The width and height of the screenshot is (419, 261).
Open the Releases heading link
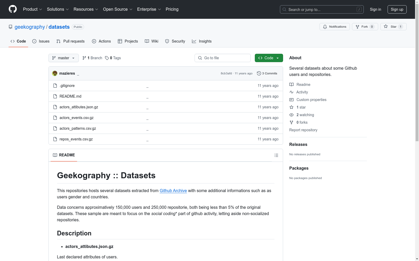(x=298, y=144)
